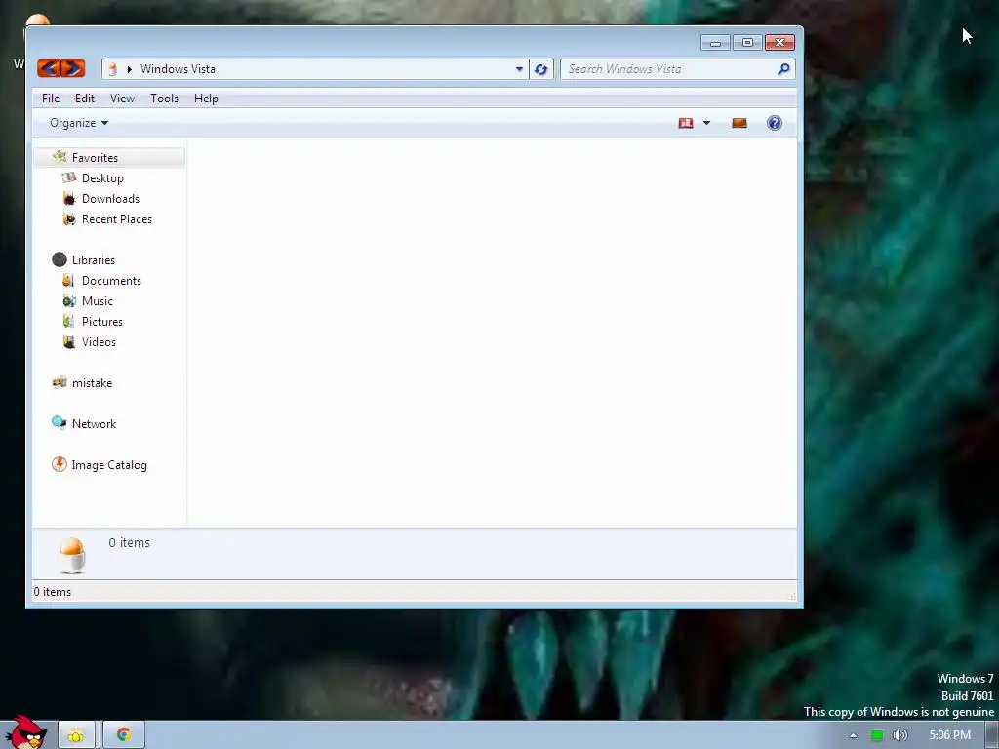
Task: Click the mistake computer icon
Action: (60, 382)
